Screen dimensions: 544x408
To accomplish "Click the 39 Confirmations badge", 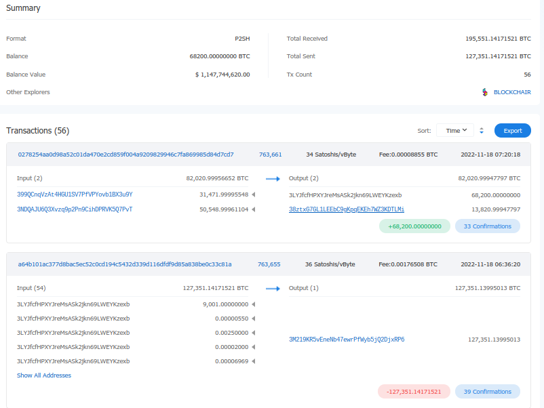I will point(487,392).
